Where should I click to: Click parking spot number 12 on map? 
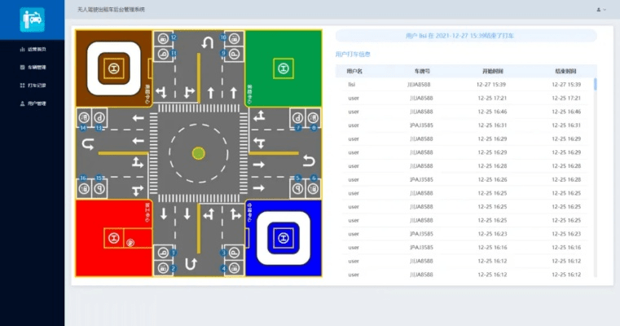coord(164,38)
